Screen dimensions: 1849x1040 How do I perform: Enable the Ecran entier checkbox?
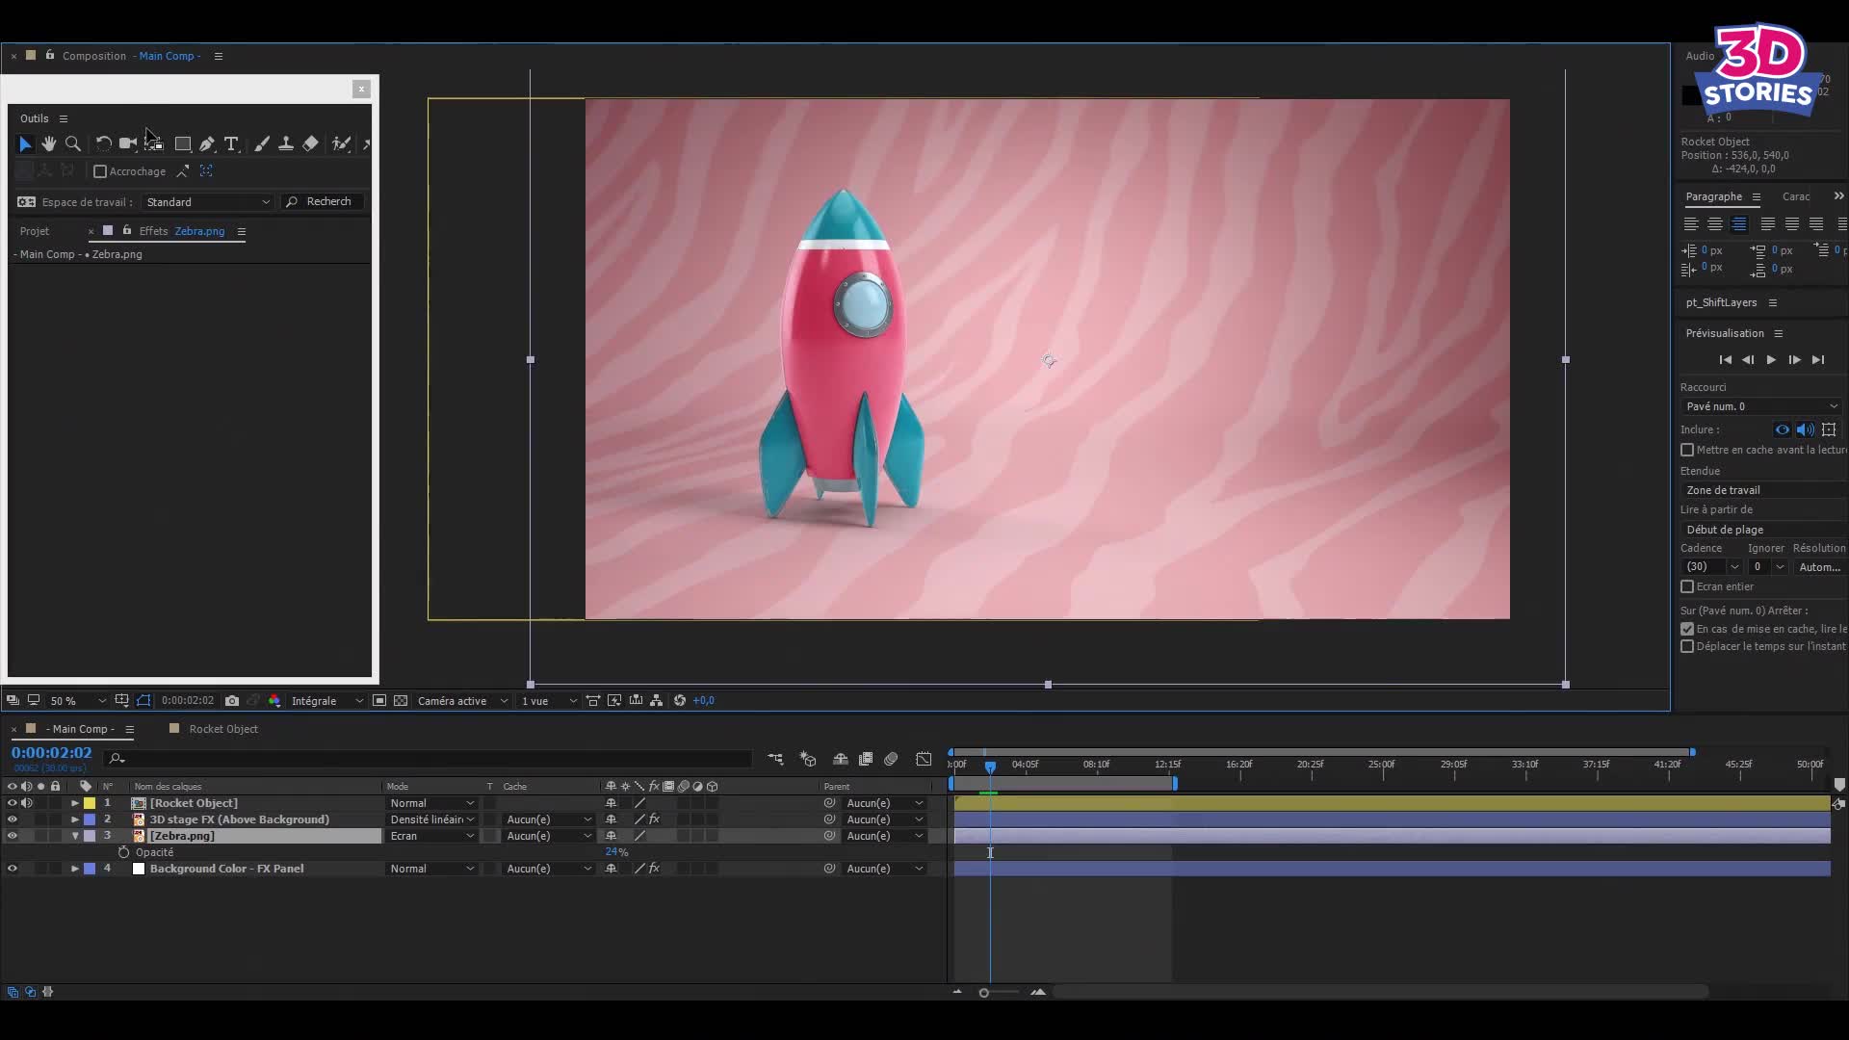click(x=1687, y=586)
